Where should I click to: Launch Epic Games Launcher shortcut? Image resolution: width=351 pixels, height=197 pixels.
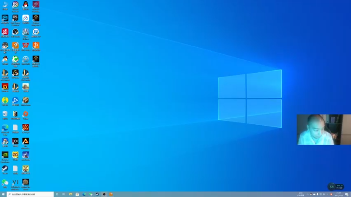tap(15, 20)
